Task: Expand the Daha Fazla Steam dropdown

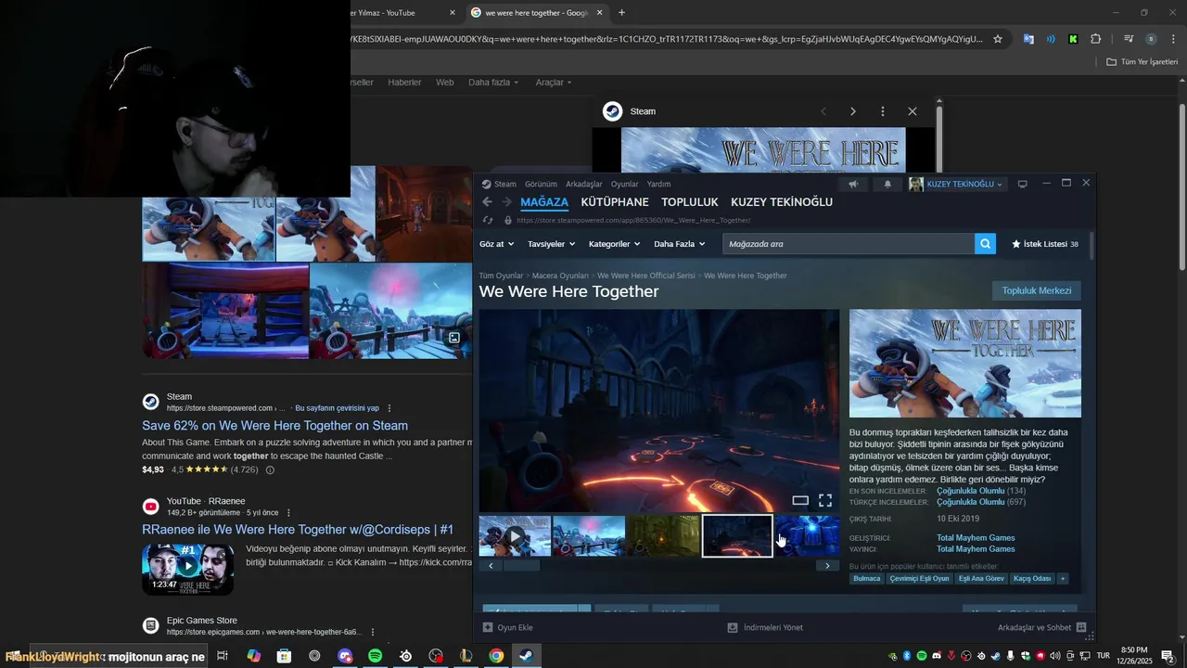Action: click(x=679, y=244)
